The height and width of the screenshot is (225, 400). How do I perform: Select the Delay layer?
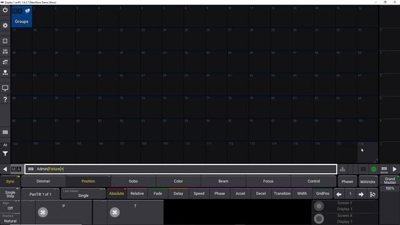pyautogui.click(x=178, y=194)
